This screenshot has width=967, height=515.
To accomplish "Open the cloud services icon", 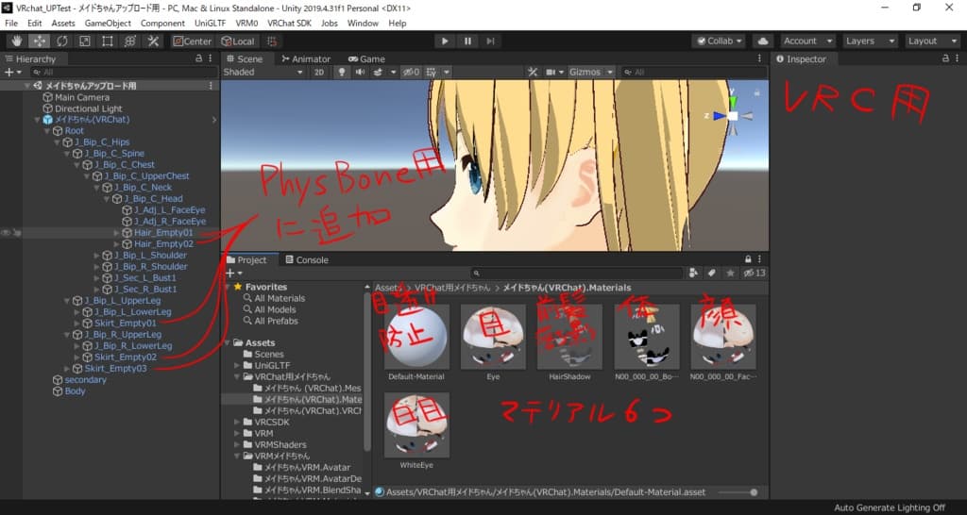I will click(763, 42).
